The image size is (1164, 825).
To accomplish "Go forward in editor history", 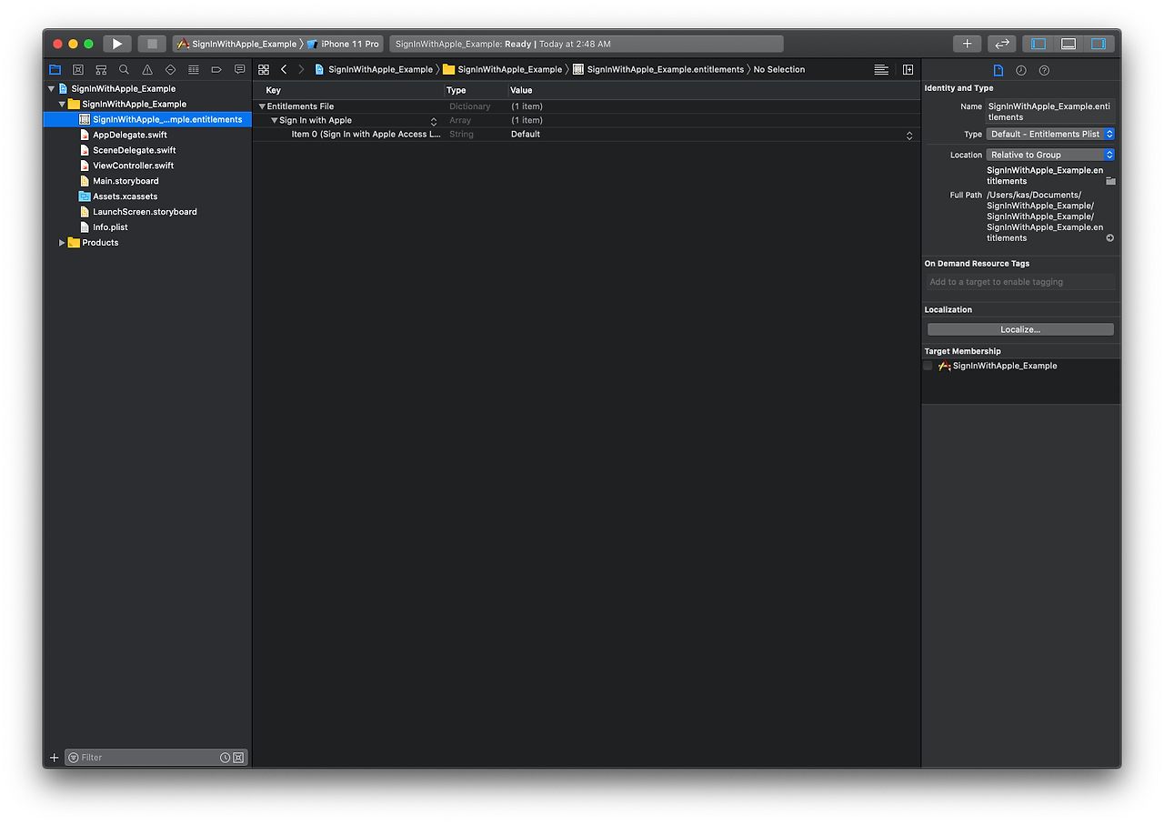I will [x=301, y=69].
